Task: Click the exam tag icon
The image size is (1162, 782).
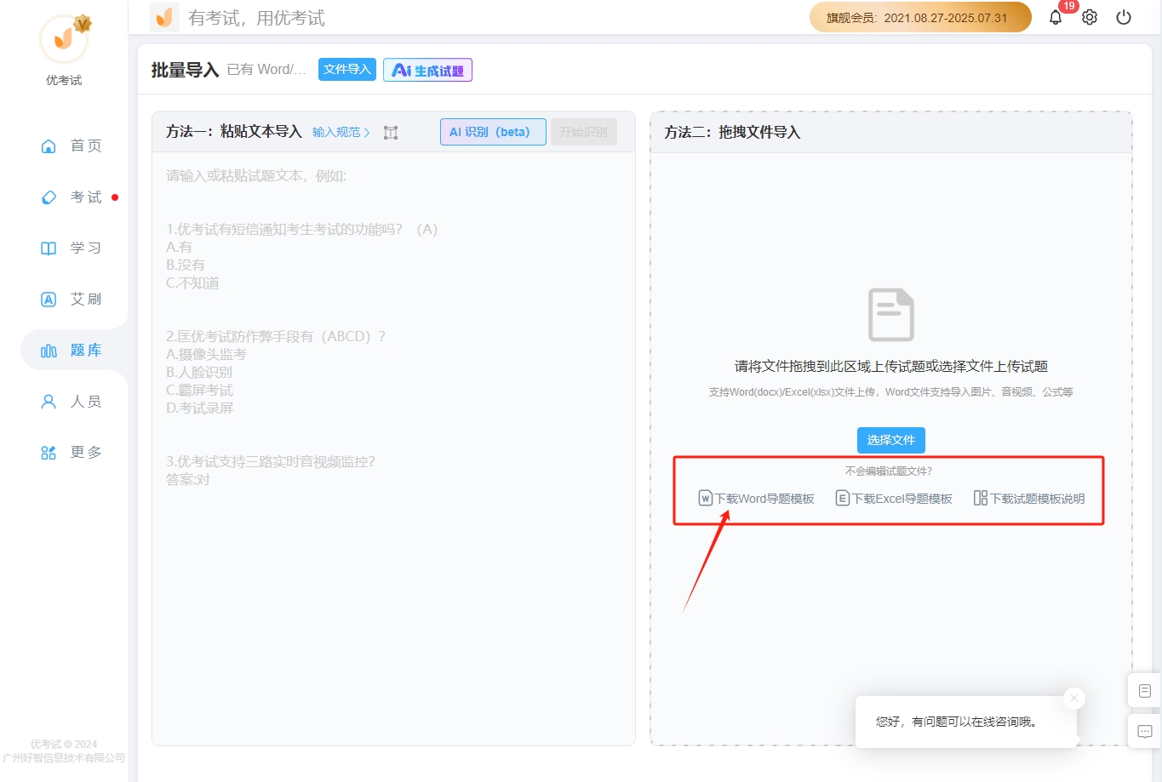Action: pyautogui.click(x=49, y=197)
